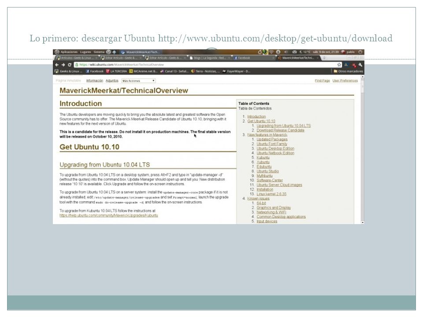Open Download Release Candidate contents link
Image resolution: width=423 pixels, height=317 pixels.
(280, 130)
